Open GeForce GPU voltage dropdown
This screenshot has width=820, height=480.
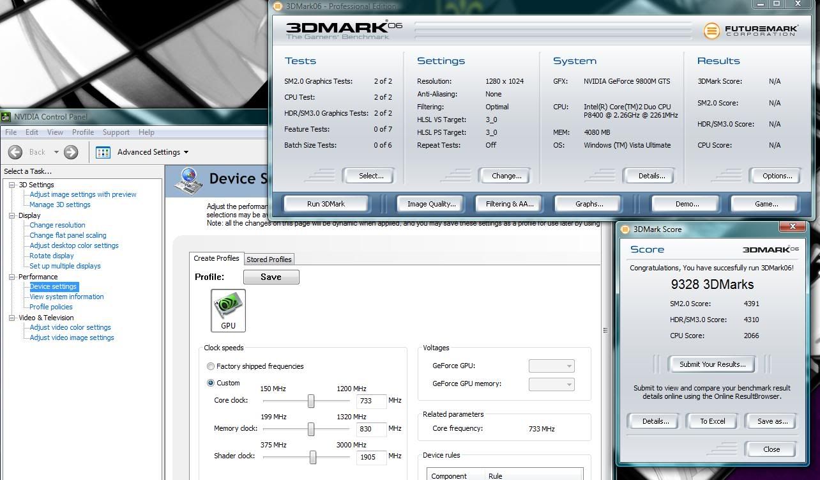552,366
